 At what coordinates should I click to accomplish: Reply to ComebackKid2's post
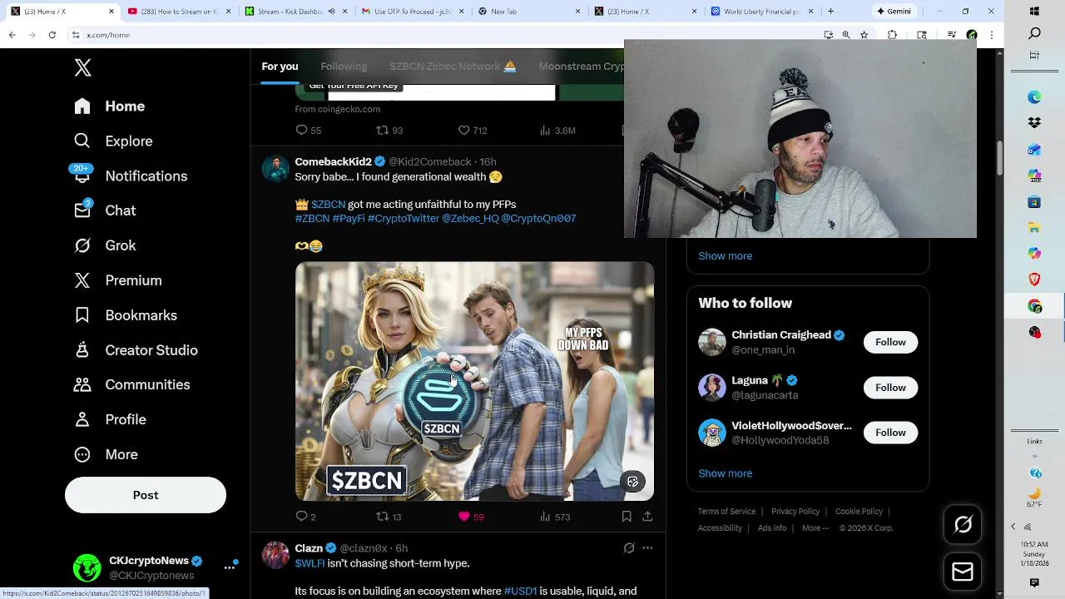[301, 517]
